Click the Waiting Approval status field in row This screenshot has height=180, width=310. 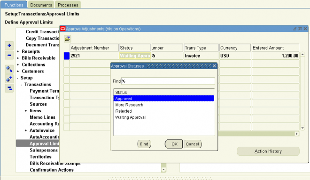(x=135, y=56)
